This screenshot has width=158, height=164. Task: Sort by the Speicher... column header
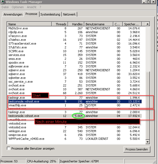[x=132, y=24]
